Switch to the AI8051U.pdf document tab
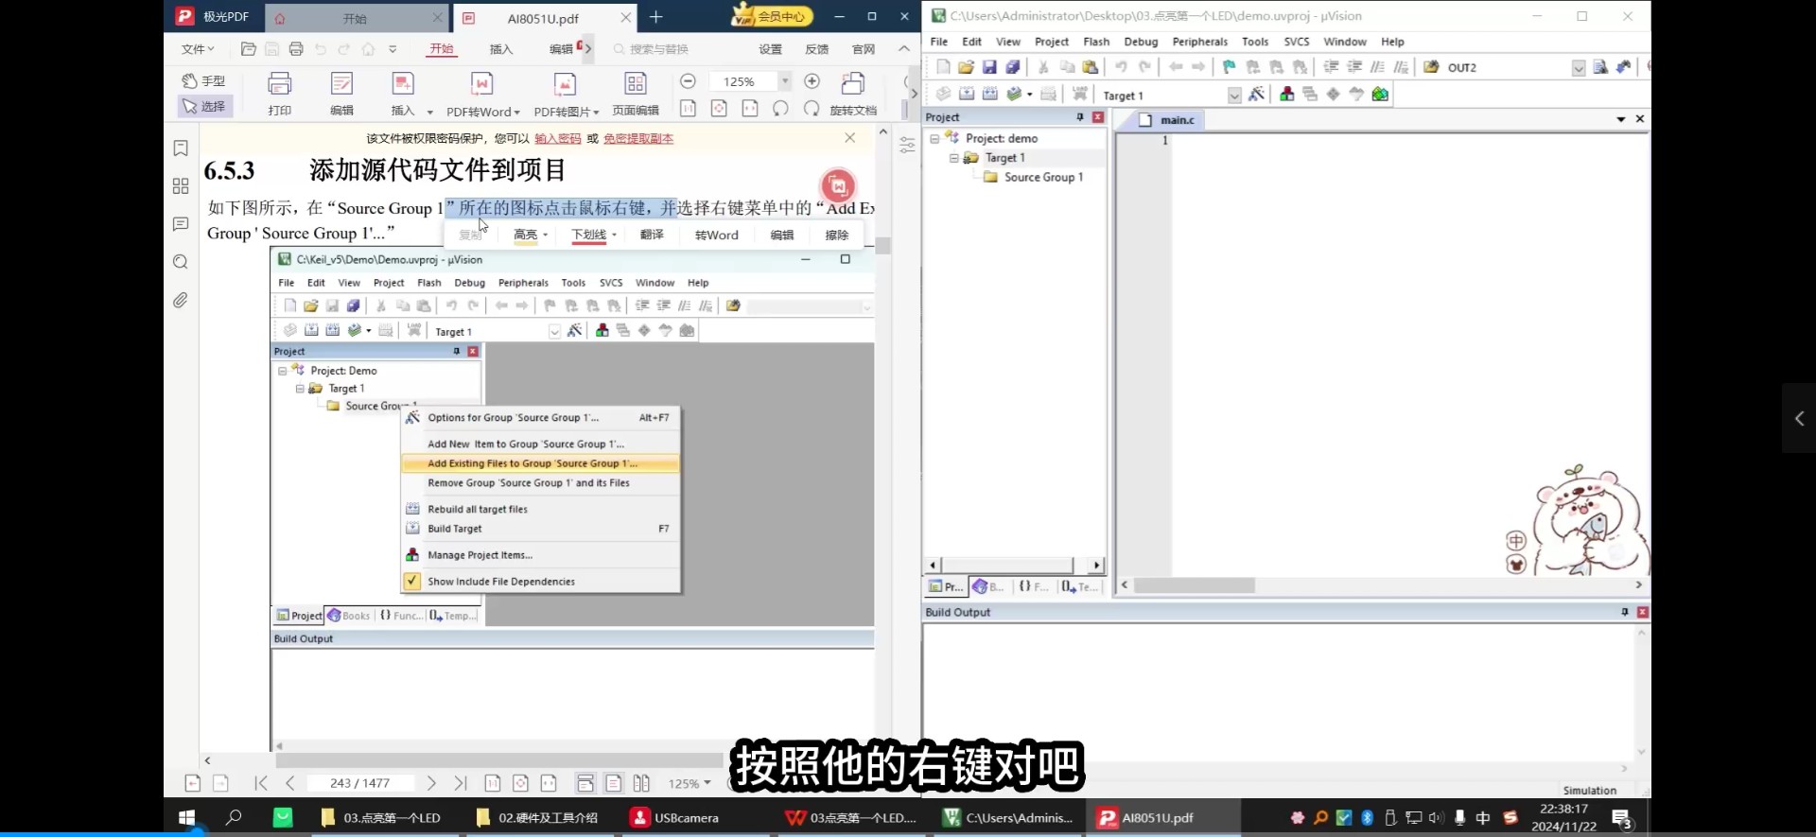The height and width of the screenshot is (837, 1816). pos(543,18)
